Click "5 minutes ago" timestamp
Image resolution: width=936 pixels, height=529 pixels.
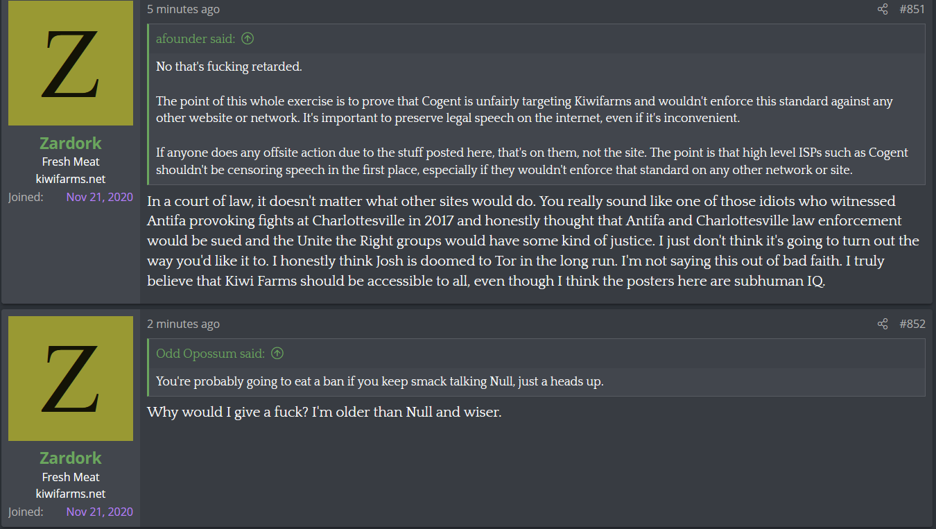click(x=183, y=9)
